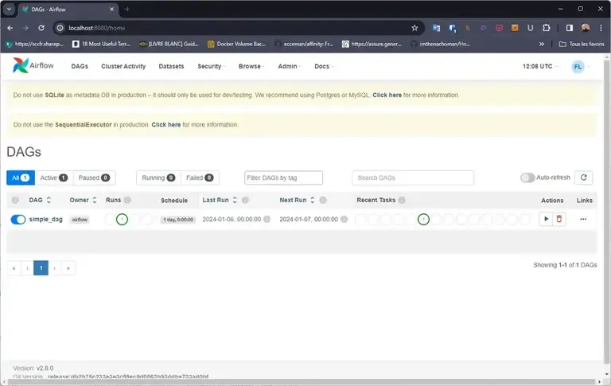Click the browser profile avatar
The width and height of the screenshot is (611, 386).
[586, 28]
